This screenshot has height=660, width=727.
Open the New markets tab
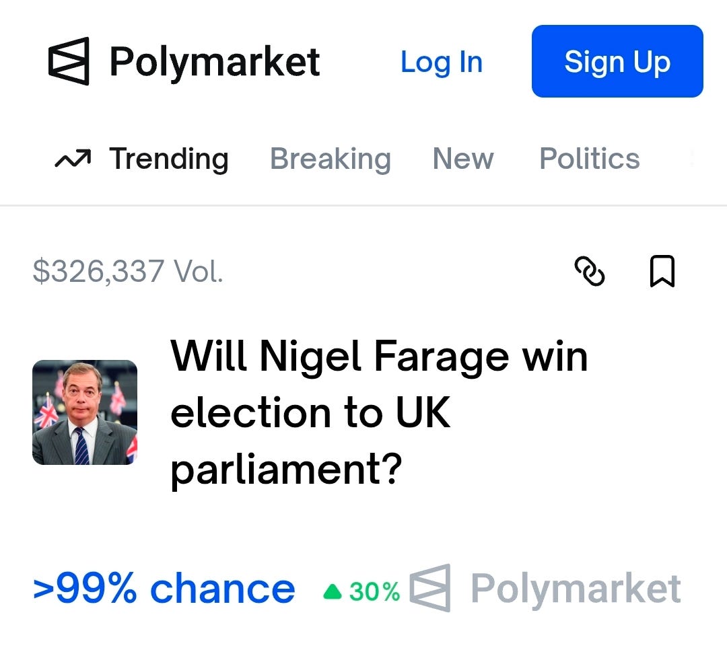coord(462,159)
